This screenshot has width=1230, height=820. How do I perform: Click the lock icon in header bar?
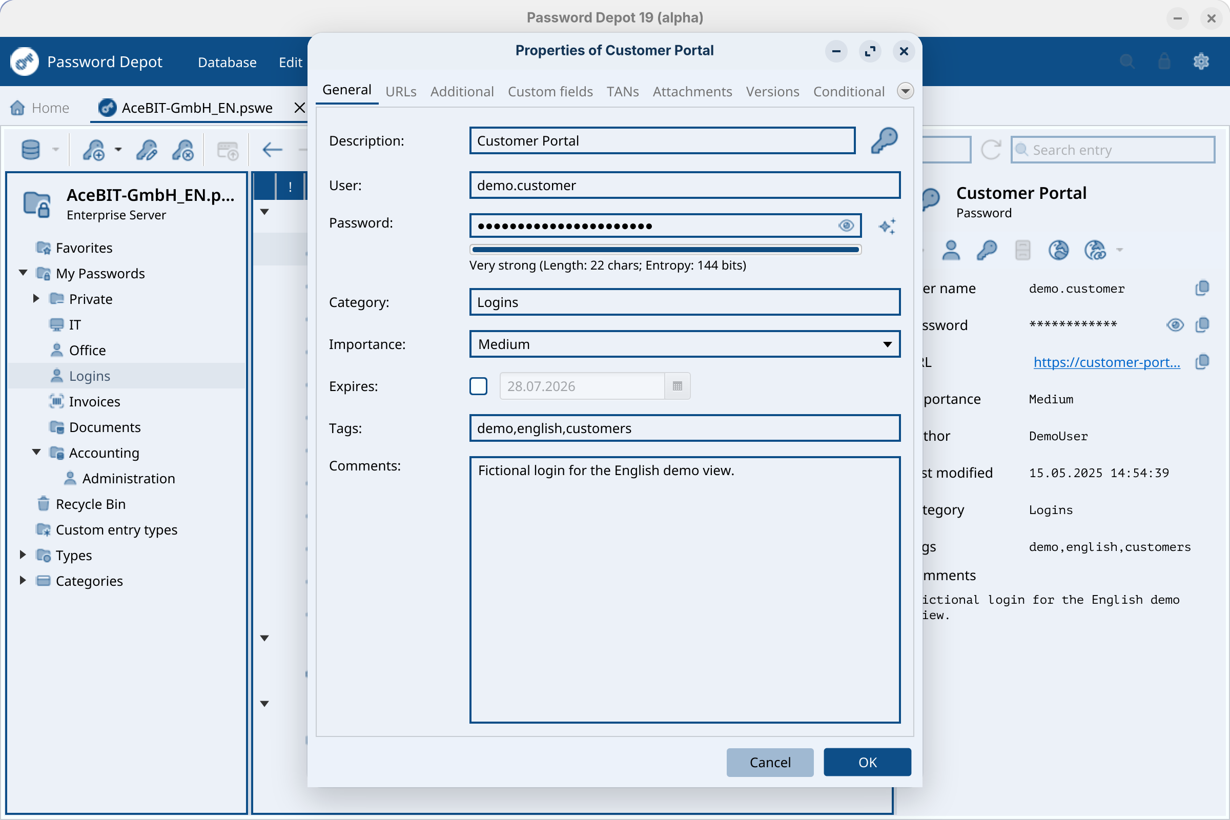point(1164,61)
